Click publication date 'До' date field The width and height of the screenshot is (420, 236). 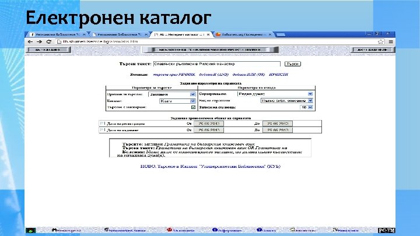[x=278, y=130]
